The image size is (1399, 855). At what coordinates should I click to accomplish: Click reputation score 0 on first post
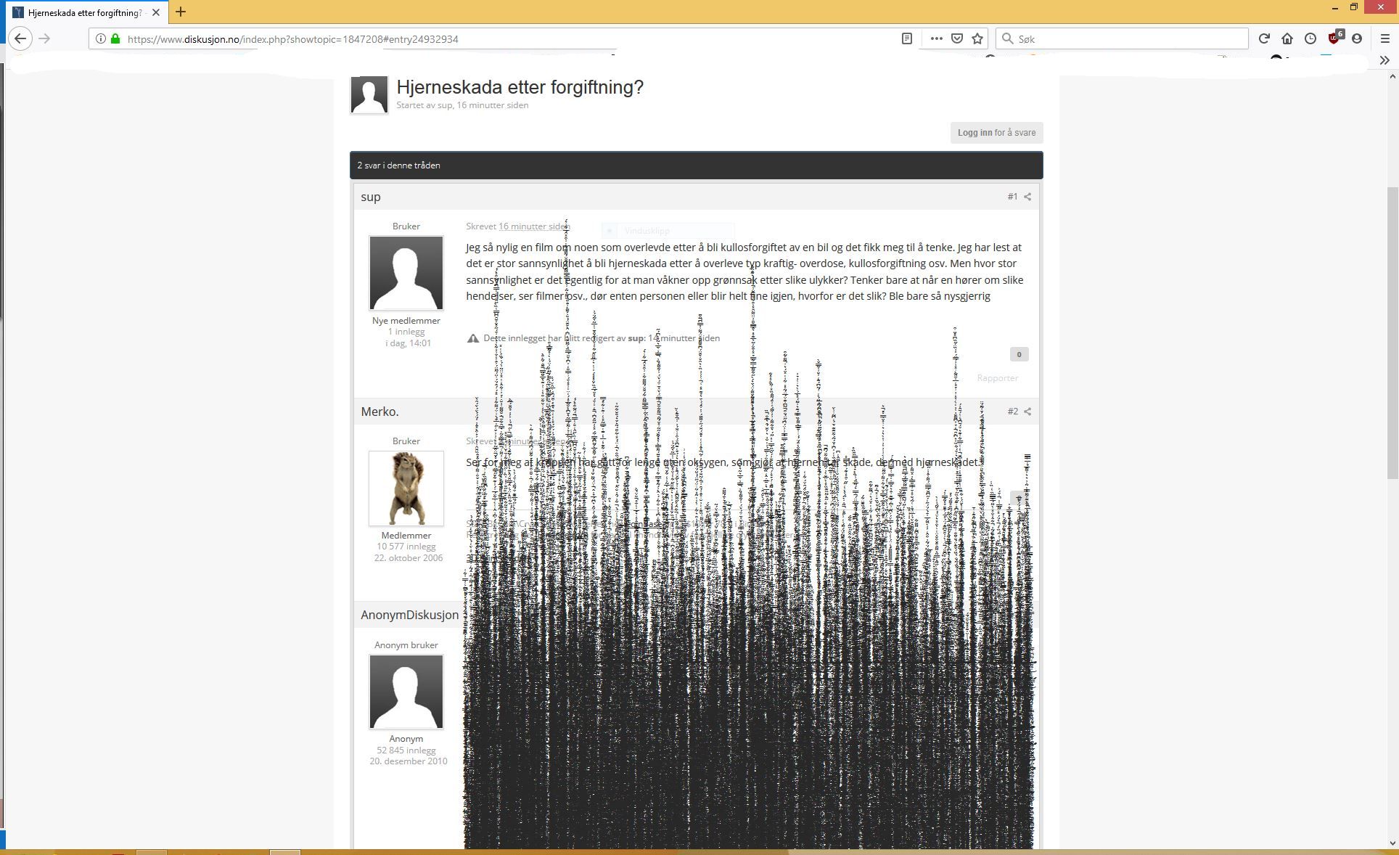click(1019, 354)
